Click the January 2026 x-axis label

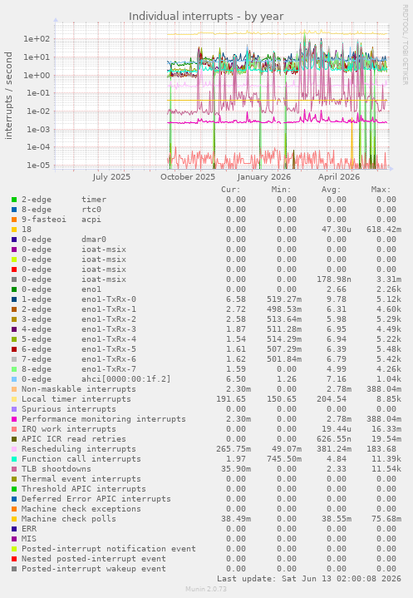[x=263, y=177]
